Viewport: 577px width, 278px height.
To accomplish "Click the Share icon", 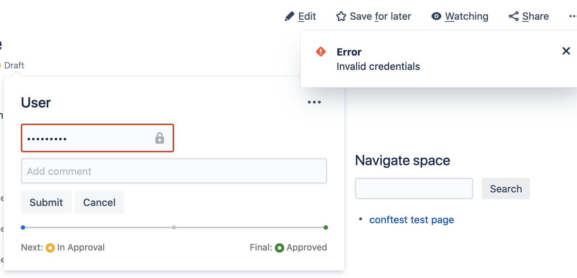I will 513,16.
